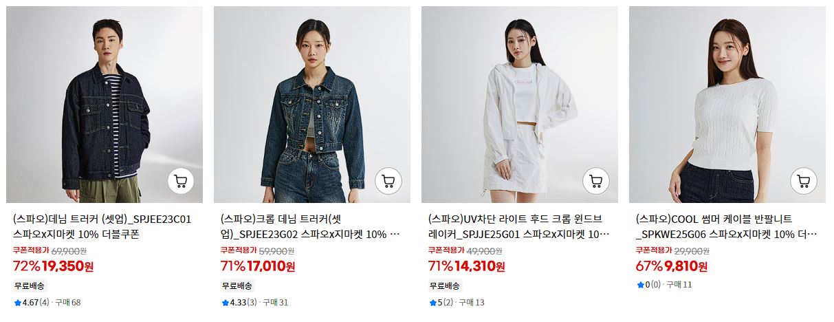Click the star icon beside rating 0
This screenshot has height=322, width=834.
[641, 285]
